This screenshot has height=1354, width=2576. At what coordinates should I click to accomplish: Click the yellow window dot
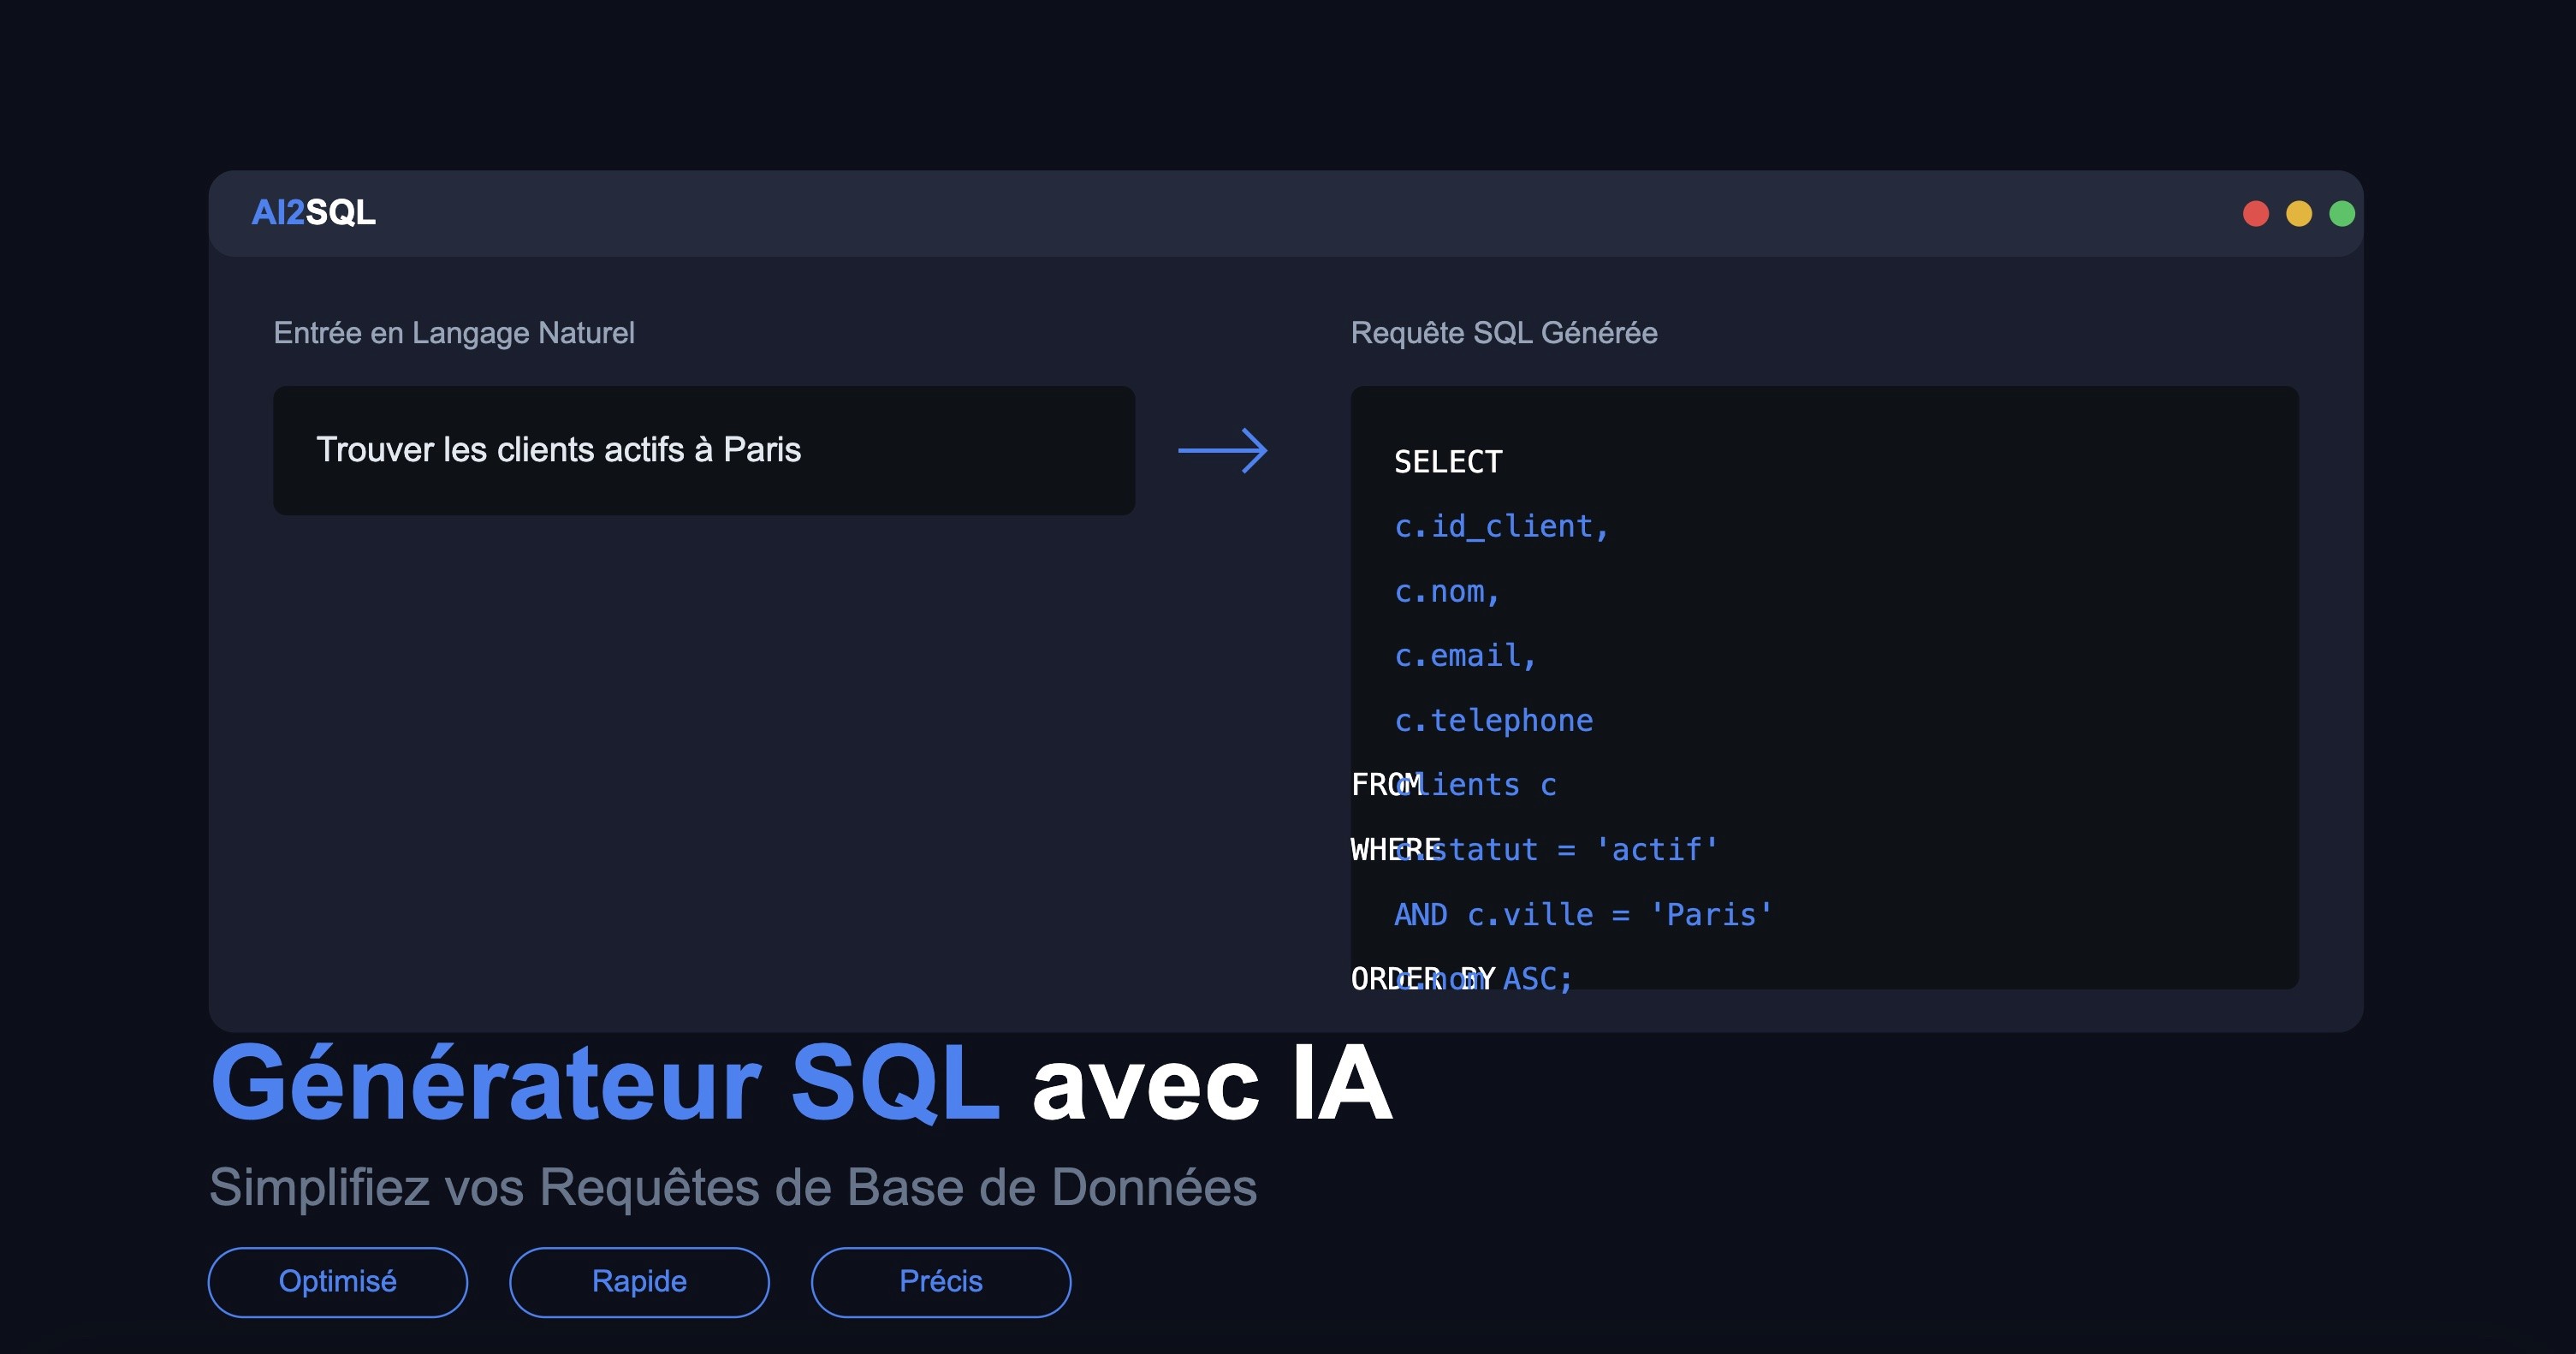point(2299,213)
